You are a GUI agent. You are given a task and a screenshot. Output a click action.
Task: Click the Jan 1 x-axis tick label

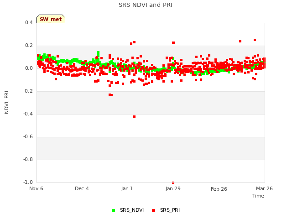127,188
